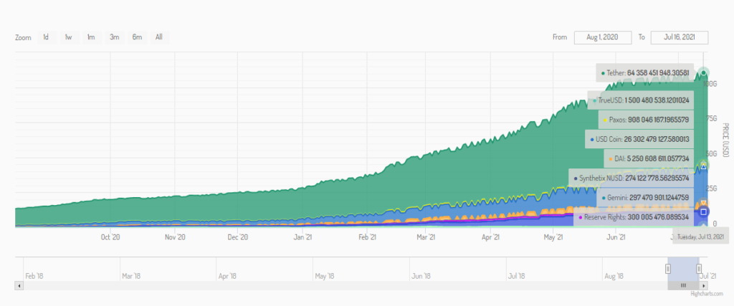734x306 pixels.
Task: Click the Zoom label text
Action: [x=23, y=38]
